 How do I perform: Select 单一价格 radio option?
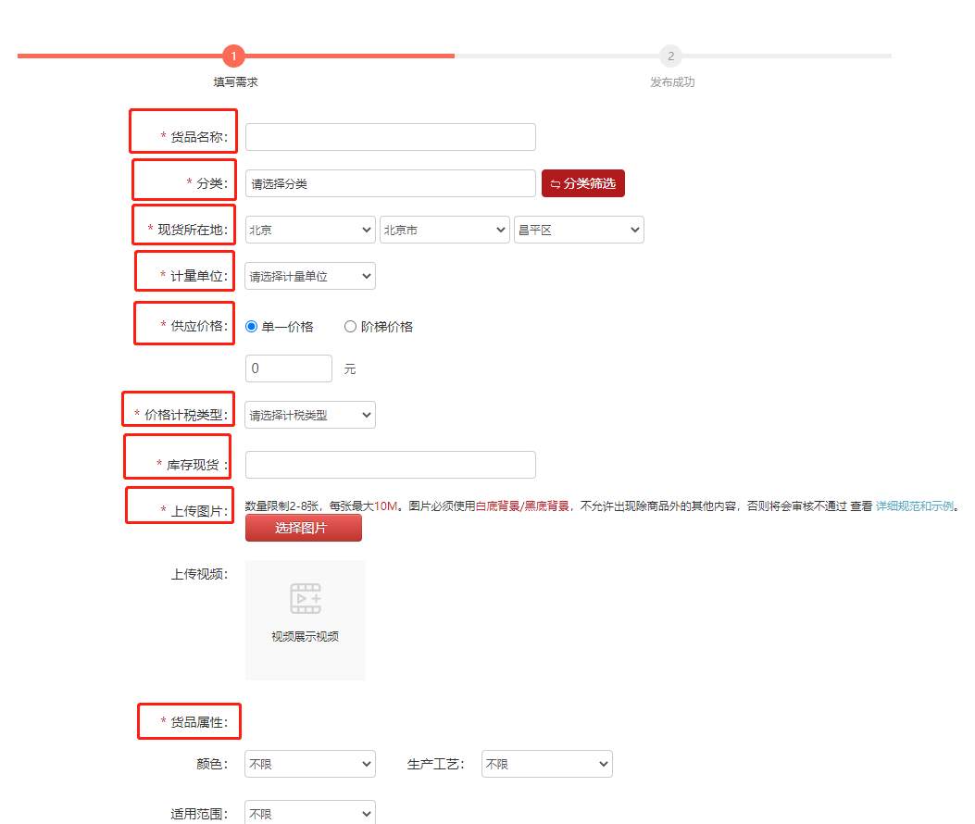252,327
